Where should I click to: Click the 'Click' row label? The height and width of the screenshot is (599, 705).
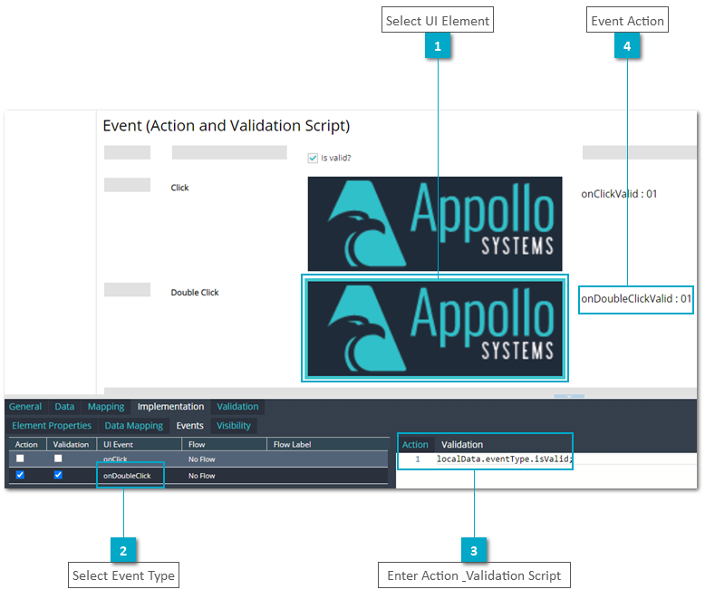click(x=179, y=188)
